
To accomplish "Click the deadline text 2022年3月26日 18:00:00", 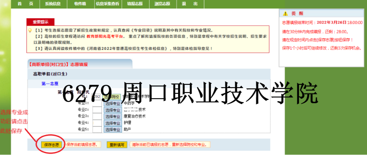I will (x=340, y=22).
